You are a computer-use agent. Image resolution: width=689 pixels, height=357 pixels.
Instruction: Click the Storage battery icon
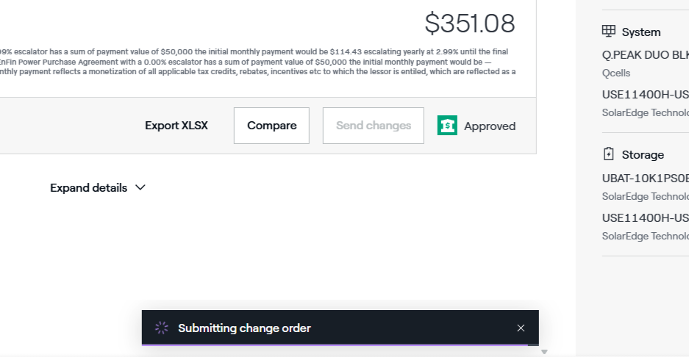pos(608,154)
